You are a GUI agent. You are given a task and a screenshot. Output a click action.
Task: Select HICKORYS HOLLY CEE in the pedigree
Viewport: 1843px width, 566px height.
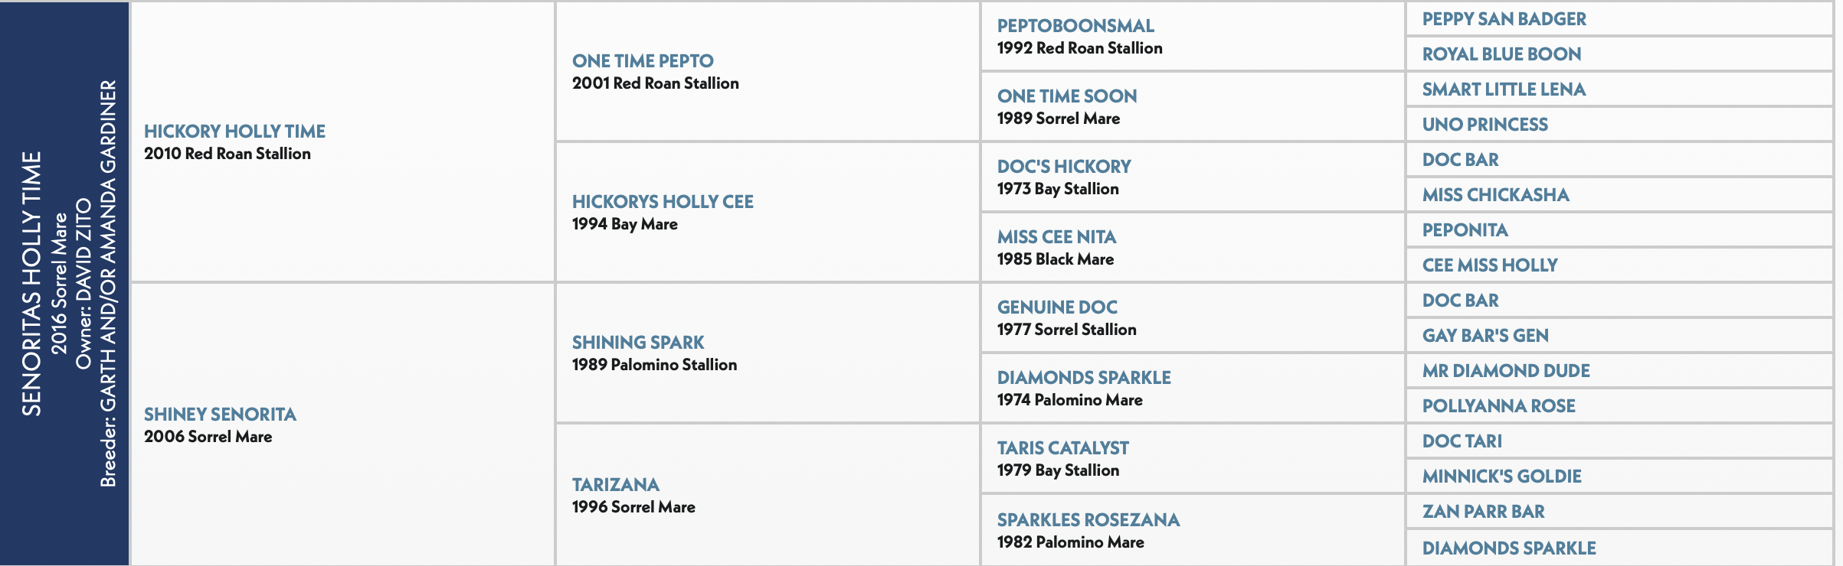[663, 202]
